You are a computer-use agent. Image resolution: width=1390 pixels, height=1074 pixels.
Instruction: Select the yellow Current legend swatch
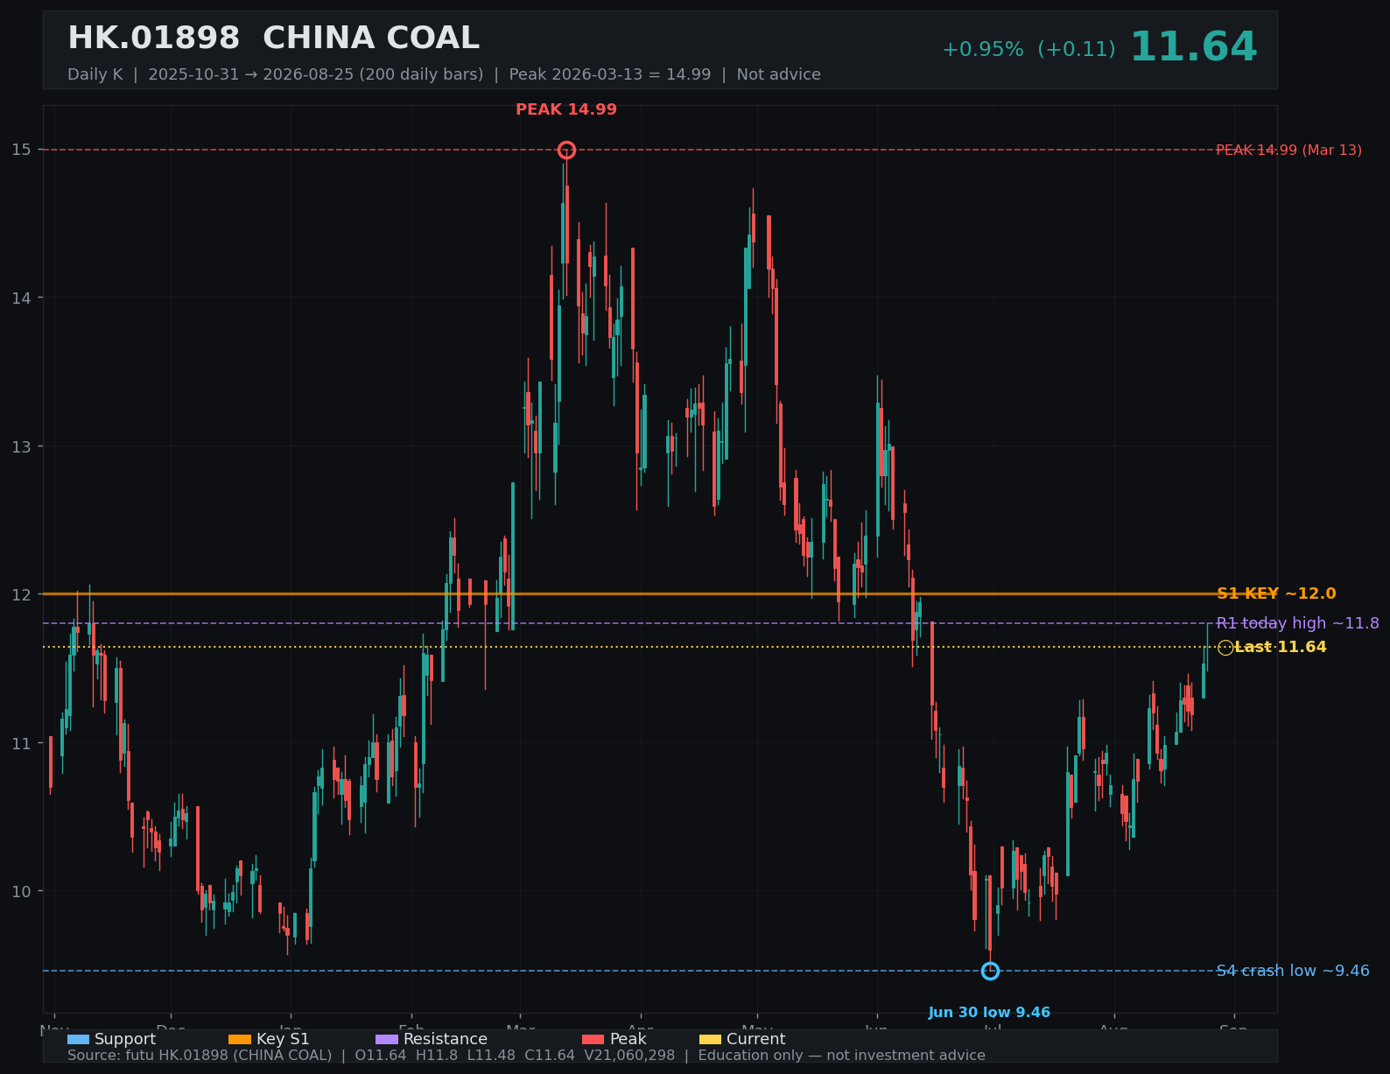coord(710,1039)
